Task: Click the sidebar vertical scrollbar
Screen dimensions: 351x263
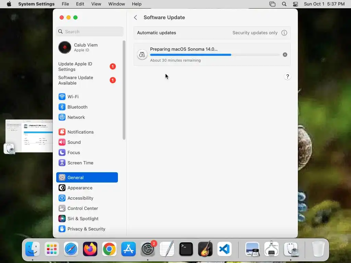Action: click(x=124, y=90)
